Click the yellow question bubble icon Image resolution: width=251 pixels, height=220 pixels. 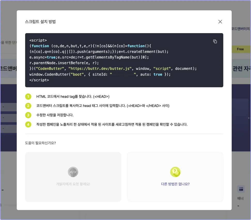point(175,172)
